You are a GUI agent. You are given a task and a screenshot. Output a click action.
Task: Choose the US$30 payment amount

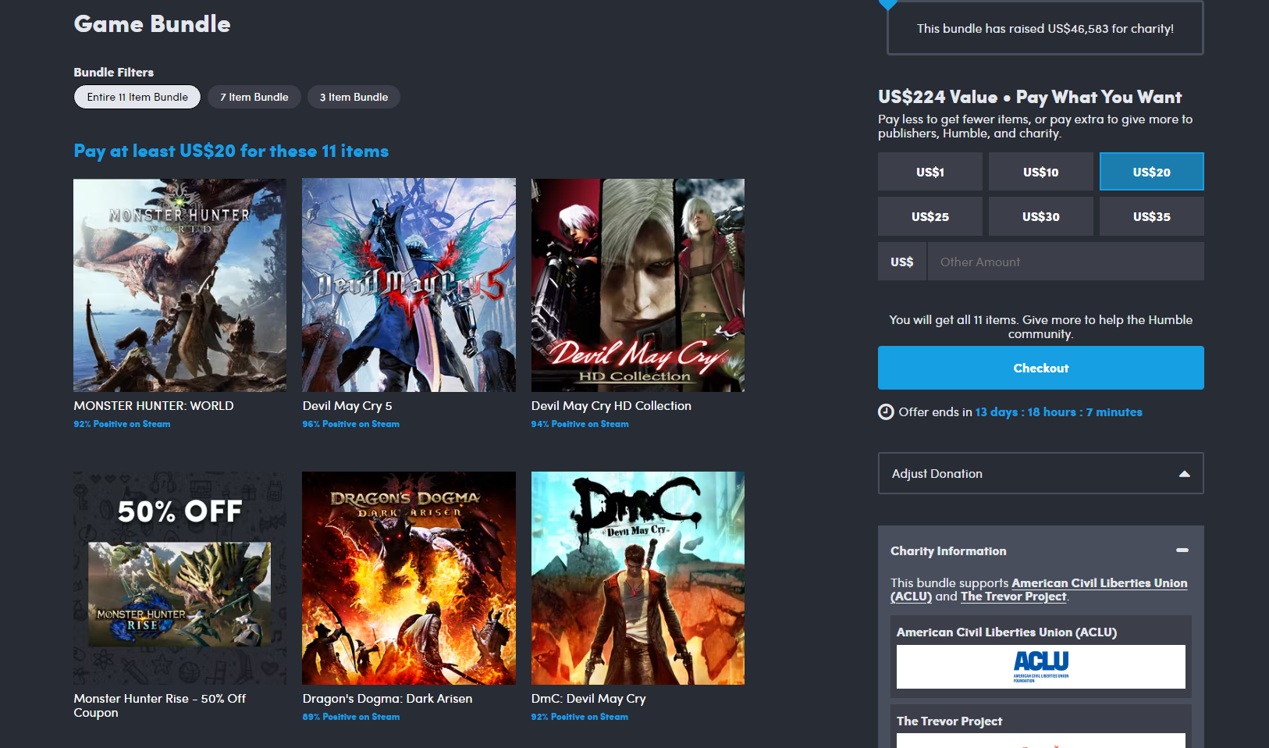pyautogui.click(x=1041, y=216)
